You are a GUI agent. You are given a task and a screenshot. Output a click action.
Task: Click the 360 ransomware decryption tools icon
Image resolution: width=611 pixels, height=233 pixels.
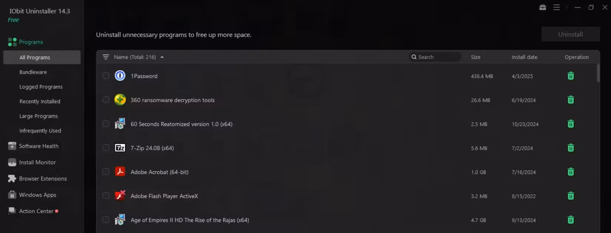pyautogui.click(x=120, y=100)
